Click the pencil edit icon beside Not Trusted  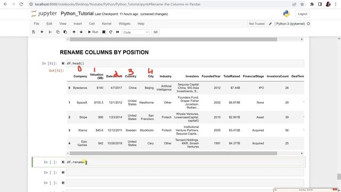click(270, 23)
